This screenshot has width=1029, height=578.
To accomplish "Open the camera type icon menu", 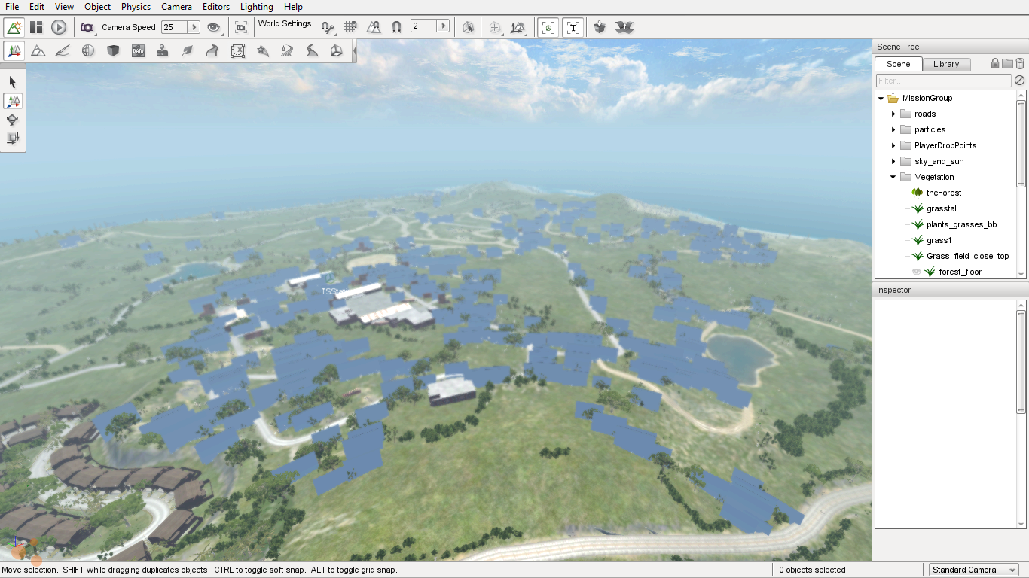I will (x=88, y=27).
